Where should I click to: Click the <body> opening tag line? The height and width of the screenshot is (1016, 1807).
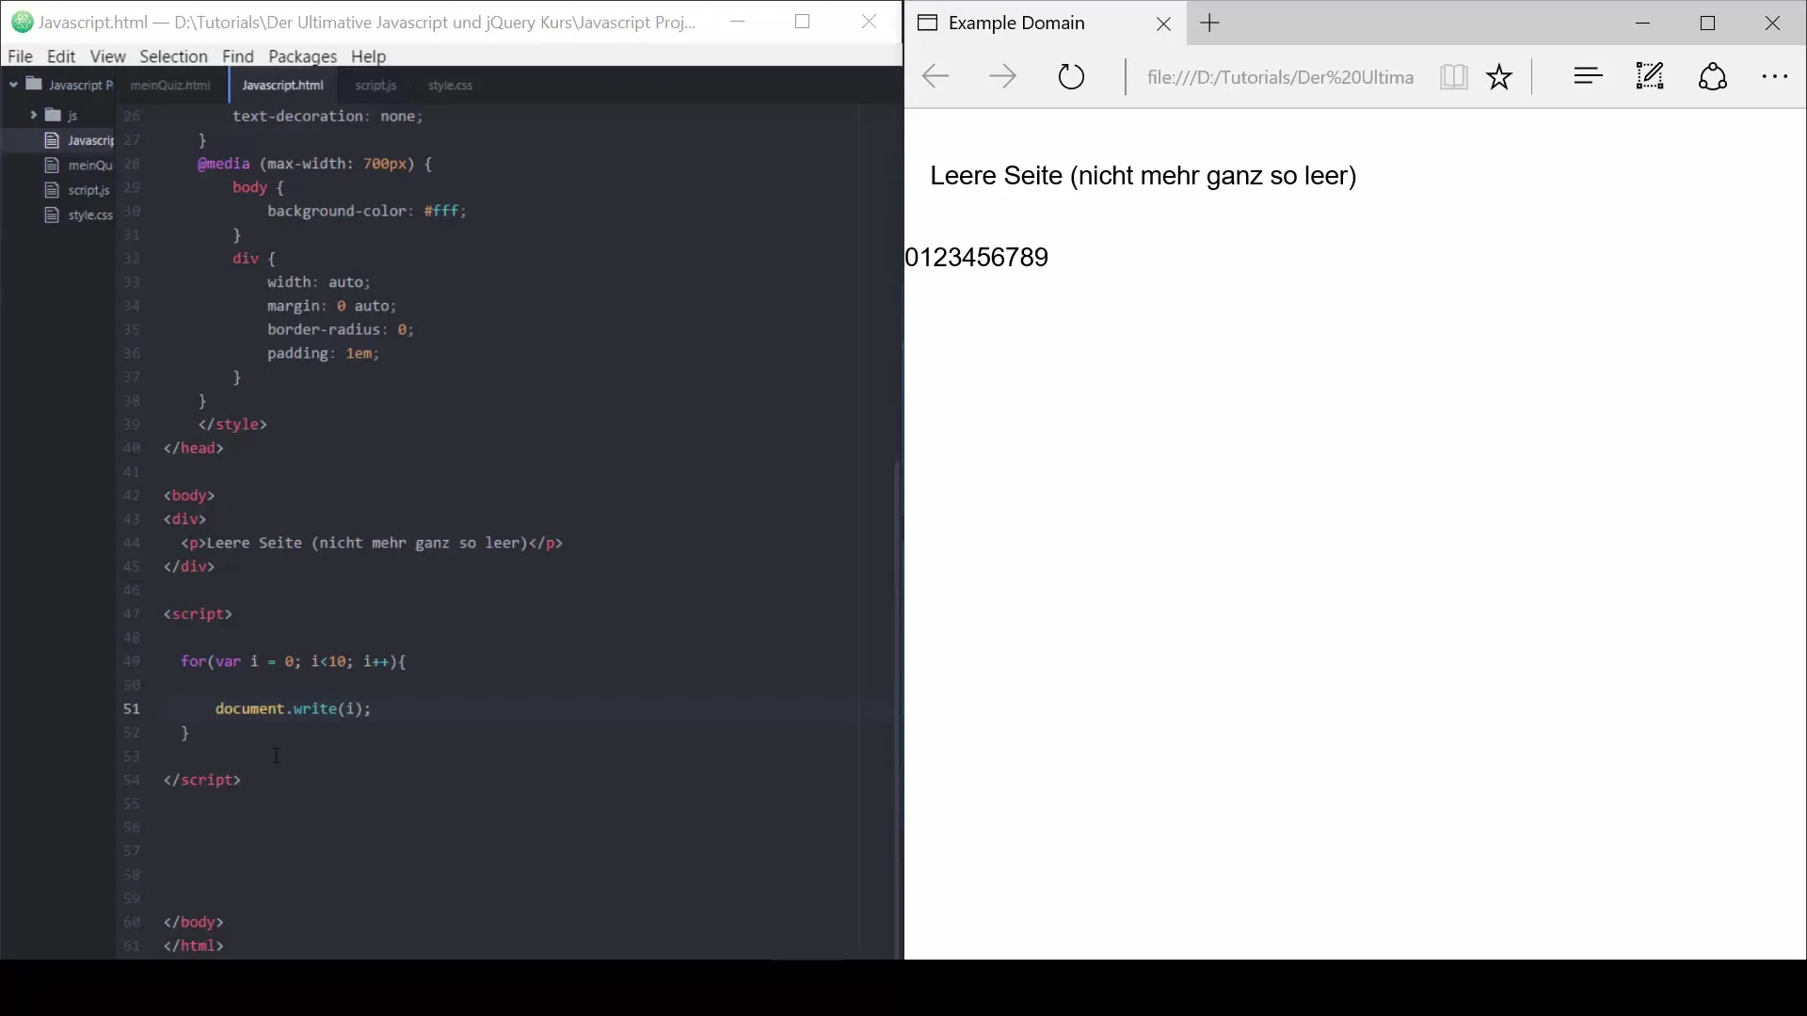pyautogui.click(x=189, y=496)
